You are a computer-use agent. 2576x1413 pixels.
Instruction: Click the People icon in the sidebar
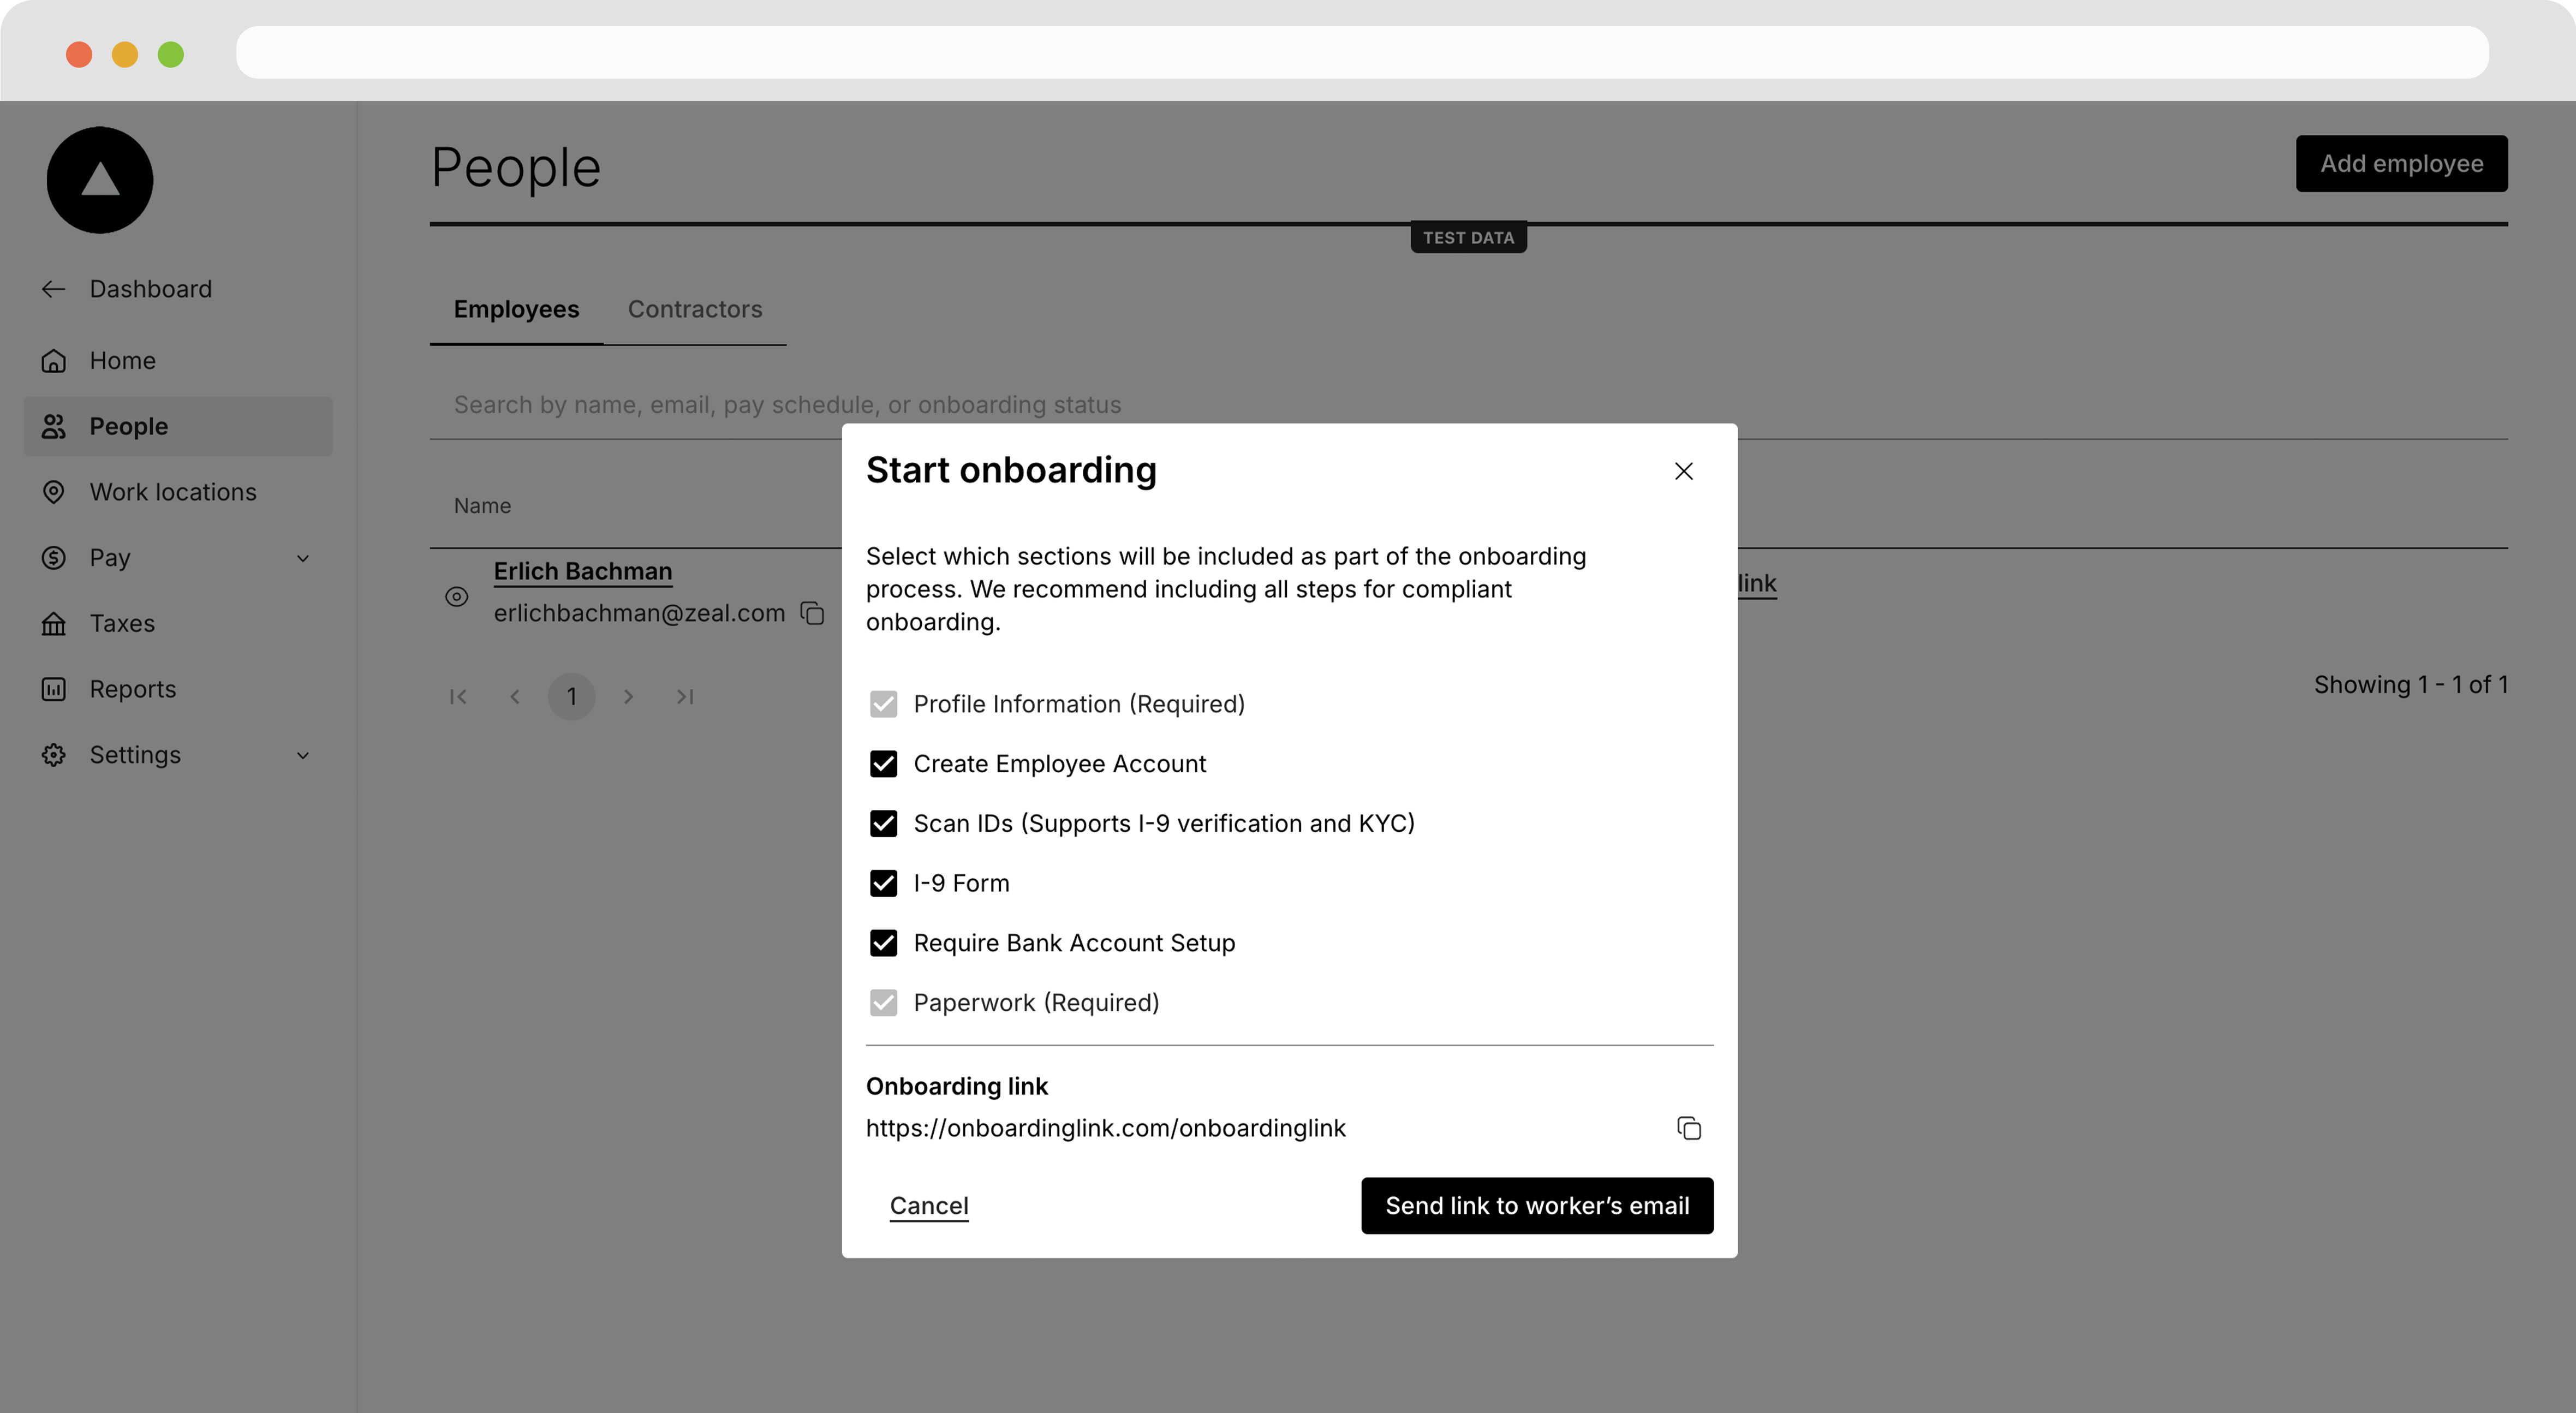[x=53, y=427]
